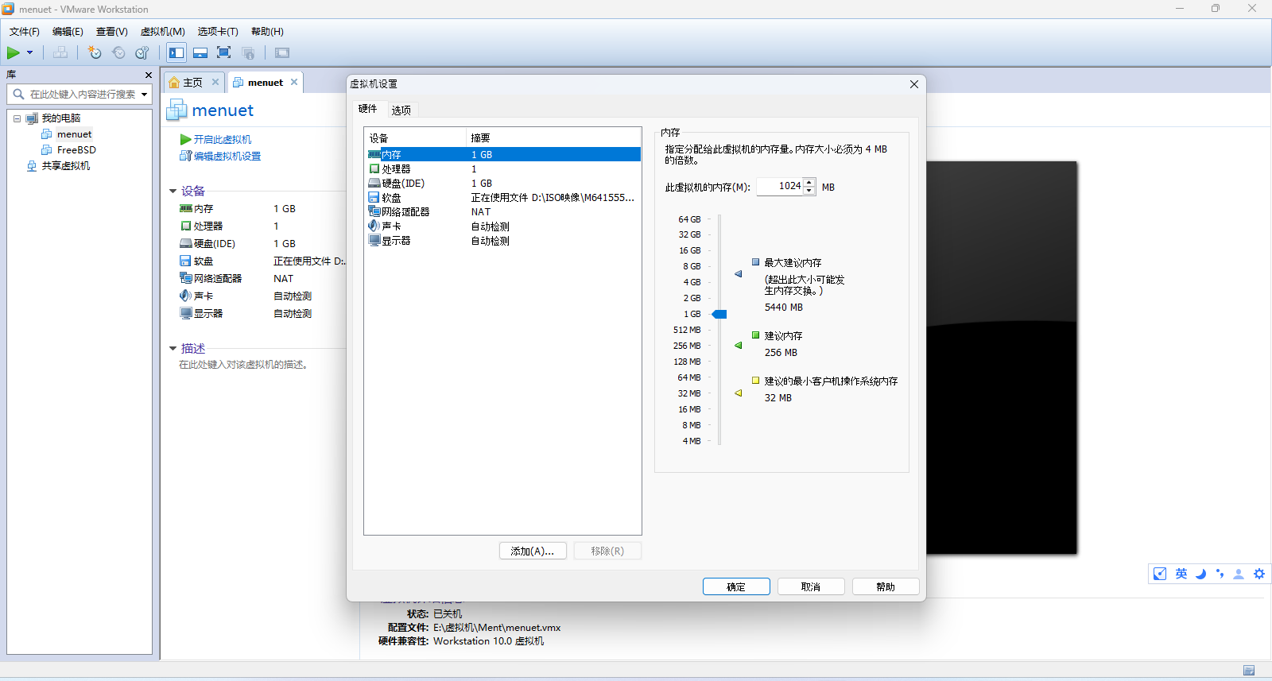This screenshot has width=1272, height=681.
Task: Click the 帮助 button in settings dialog
Action: click(x=886, y=586)
